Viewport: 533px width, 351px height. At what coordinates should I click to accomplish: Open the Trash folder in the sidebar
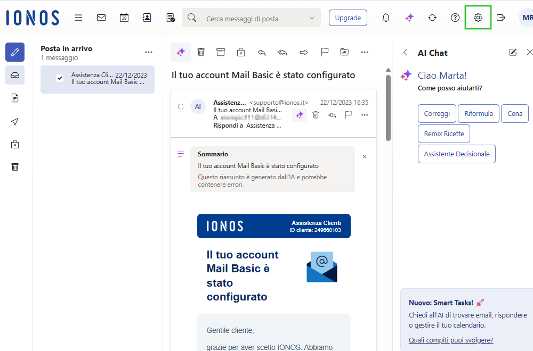pyautogui.click(x=14, y=166)
